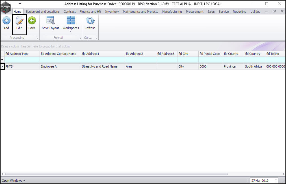Open the Finance and HR tab
This screenshot has width=286, height=184.
coord(90,12)
